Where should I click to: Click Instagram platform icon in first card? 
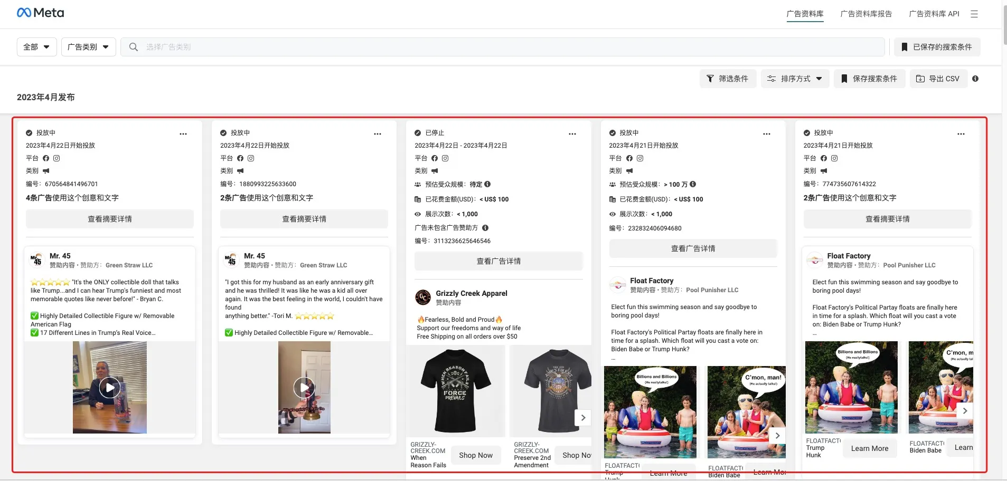tap(57, 158)
